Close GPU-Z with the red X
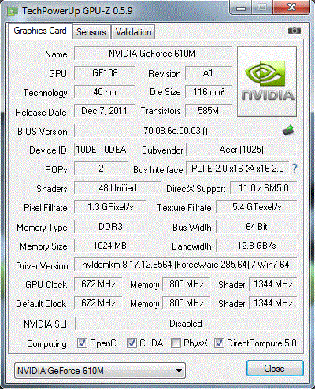The height and width of the screenshot is (389, 315). pyautogui.click(x=291, y=7)
